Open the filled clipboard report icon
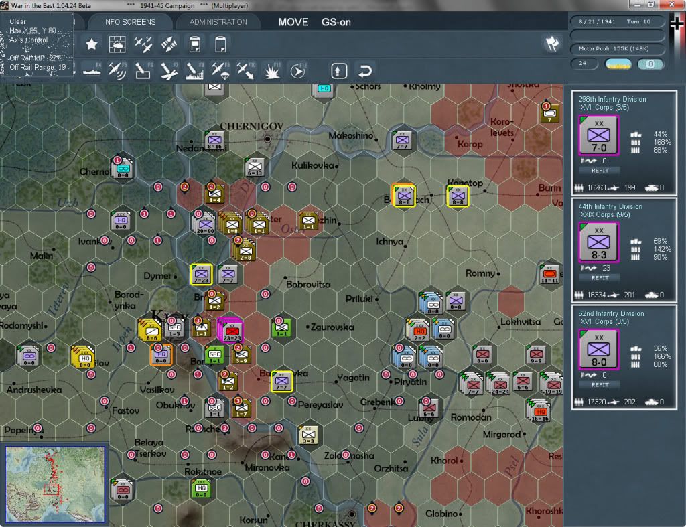686x527 pixels. point(195,44)
